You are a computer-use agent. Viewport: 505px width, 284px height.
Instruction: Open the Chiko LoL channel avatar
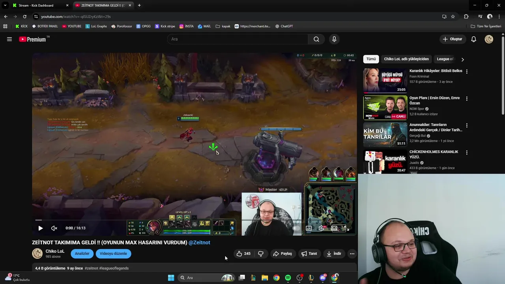[37, 254]
